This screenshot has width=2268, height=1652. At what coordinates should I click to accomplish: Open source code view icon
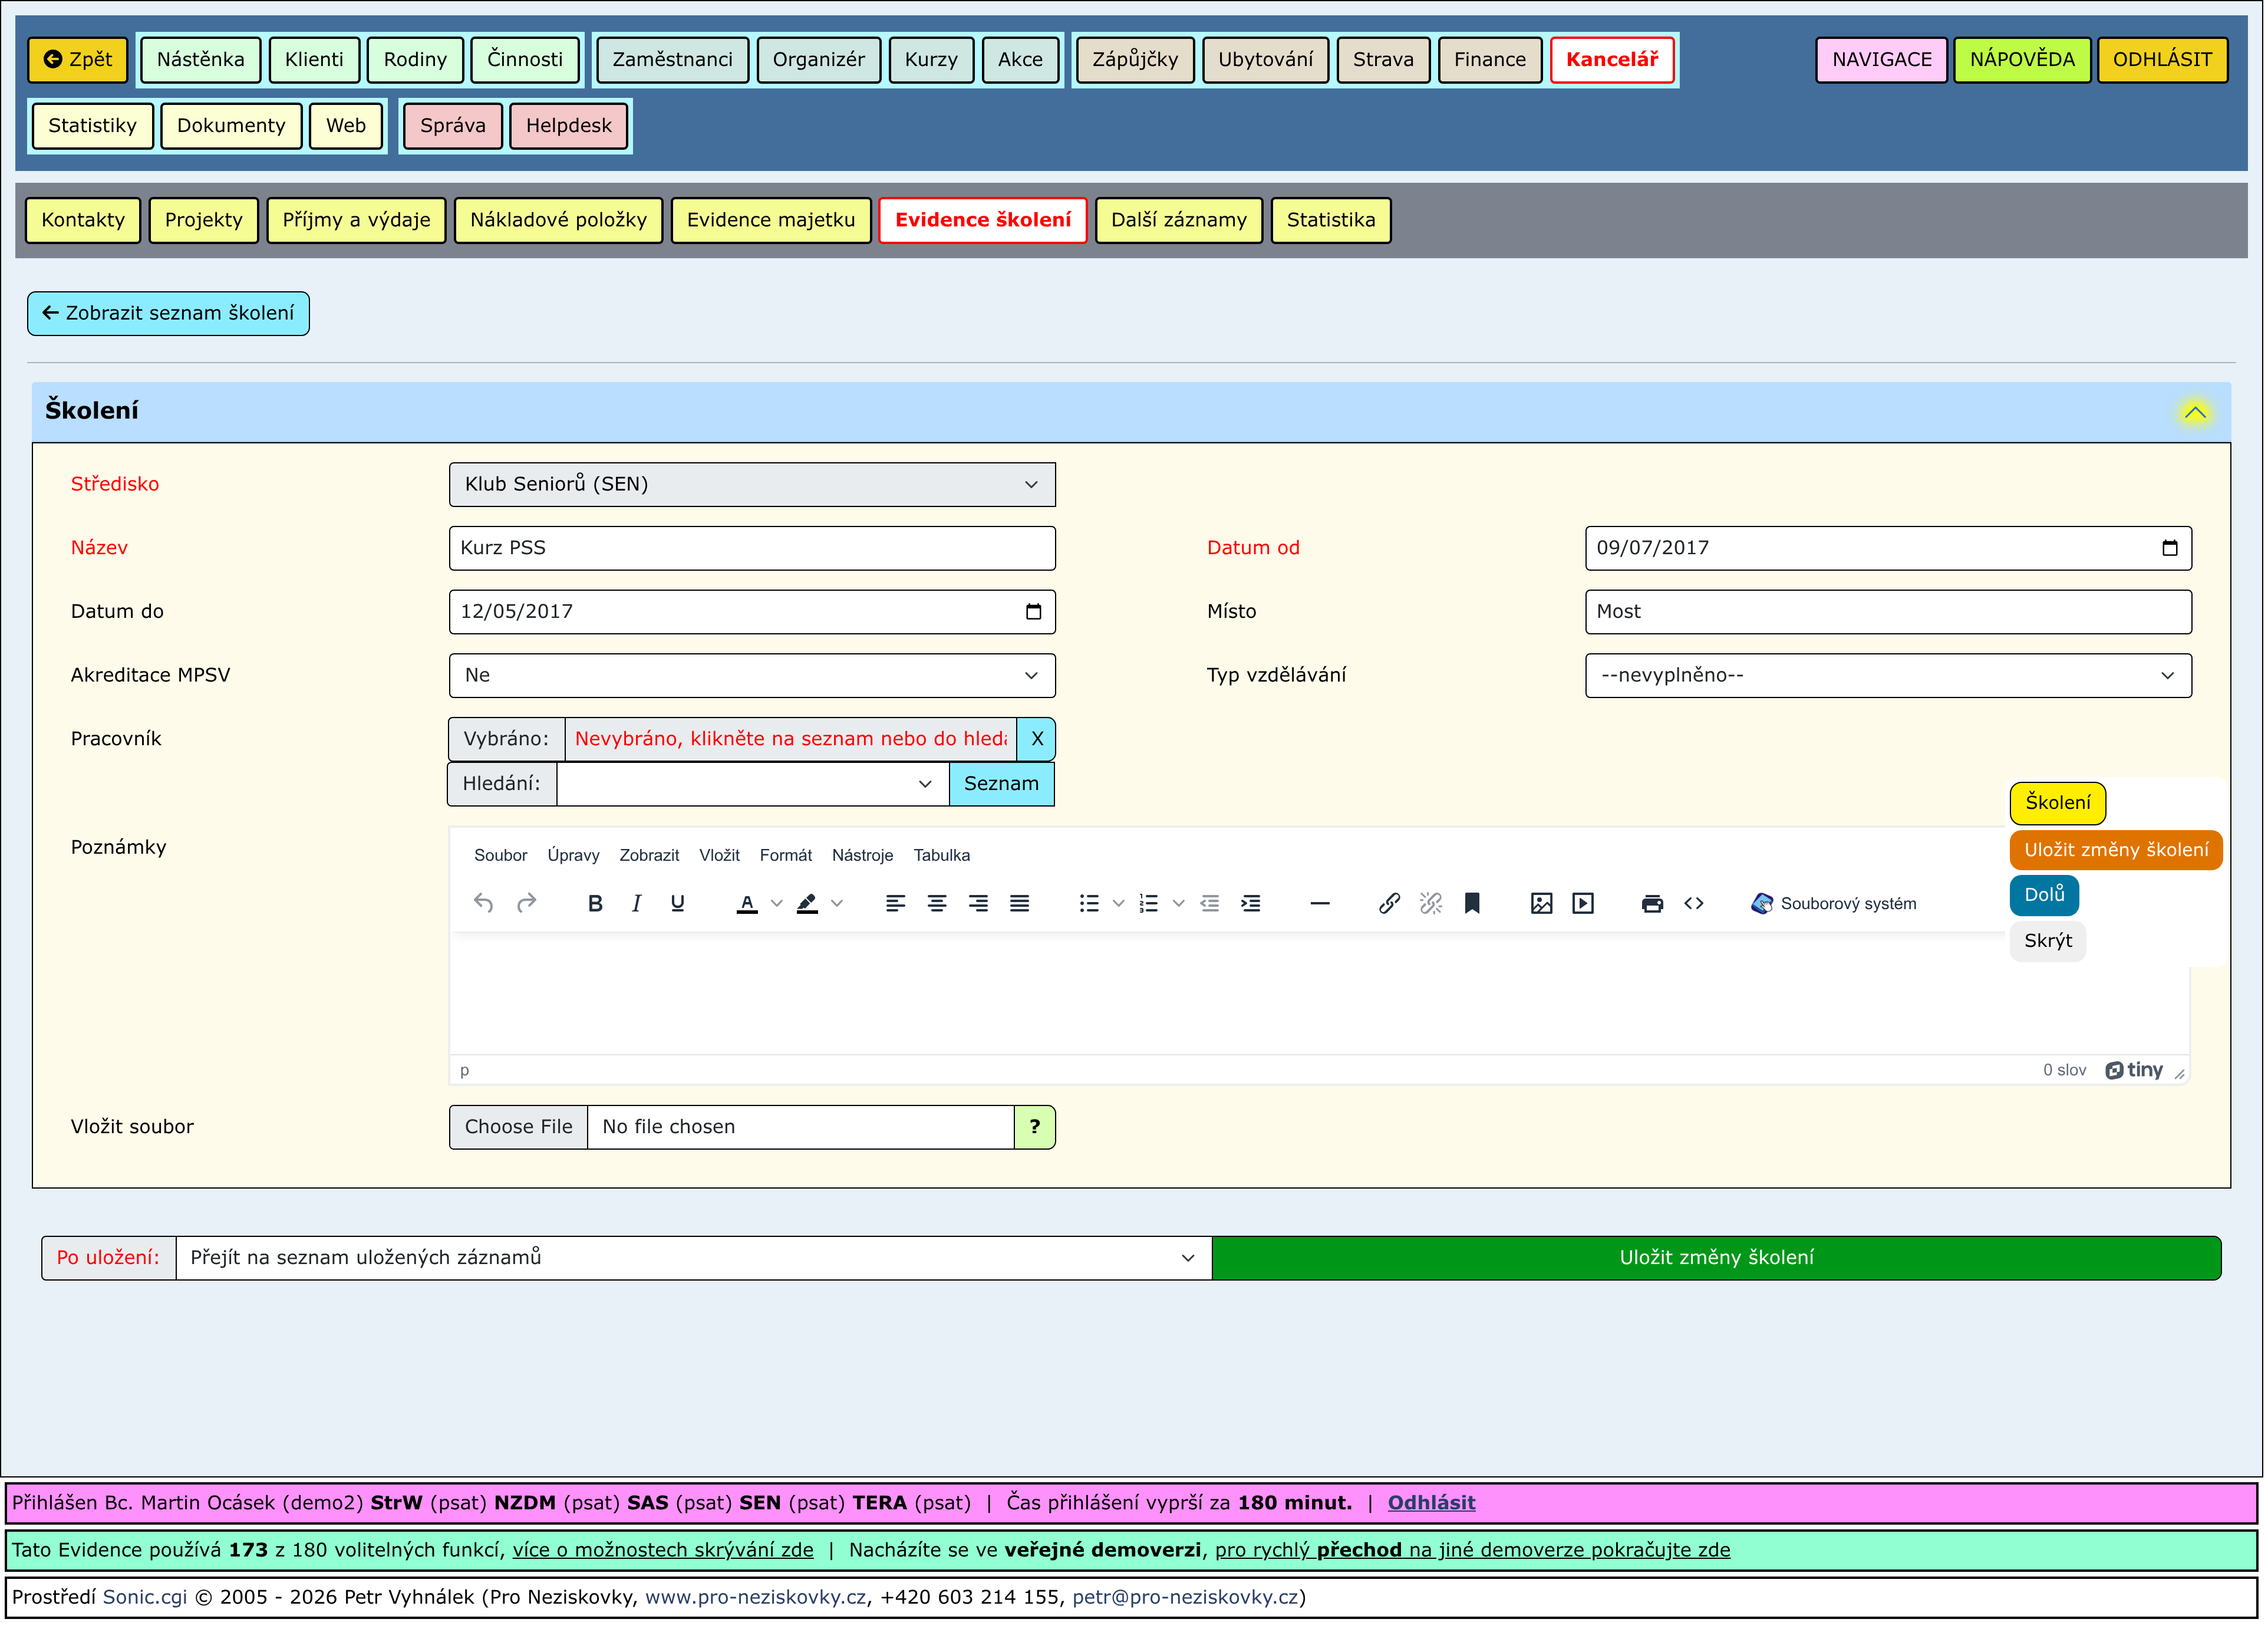[x=1694, y=904]
